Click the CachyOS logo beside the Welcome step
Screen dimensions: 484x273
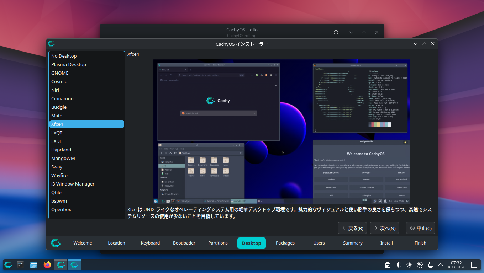(56, 243)
